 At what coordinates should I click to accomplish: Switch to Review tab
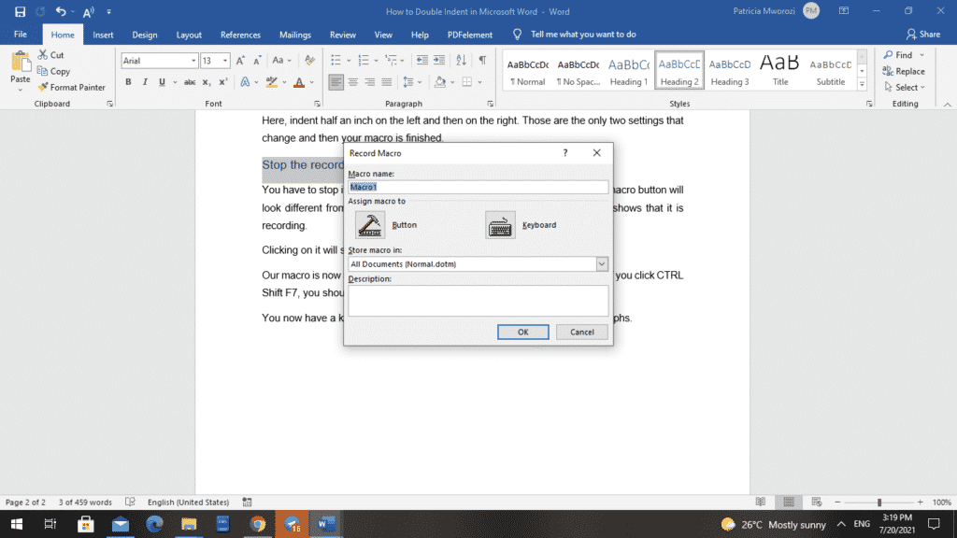tap(342, 35)
